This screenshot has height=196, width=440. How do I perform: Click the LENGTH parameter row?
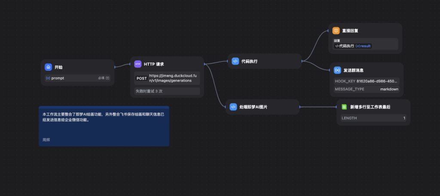(373, 118)
